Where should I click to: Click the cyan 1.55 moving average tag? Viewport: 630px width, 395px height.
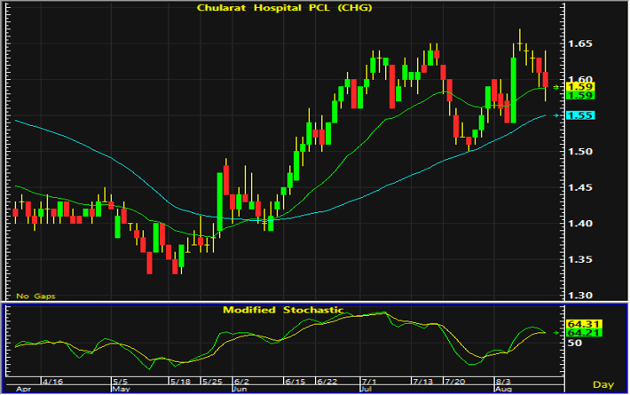[579, 115]
